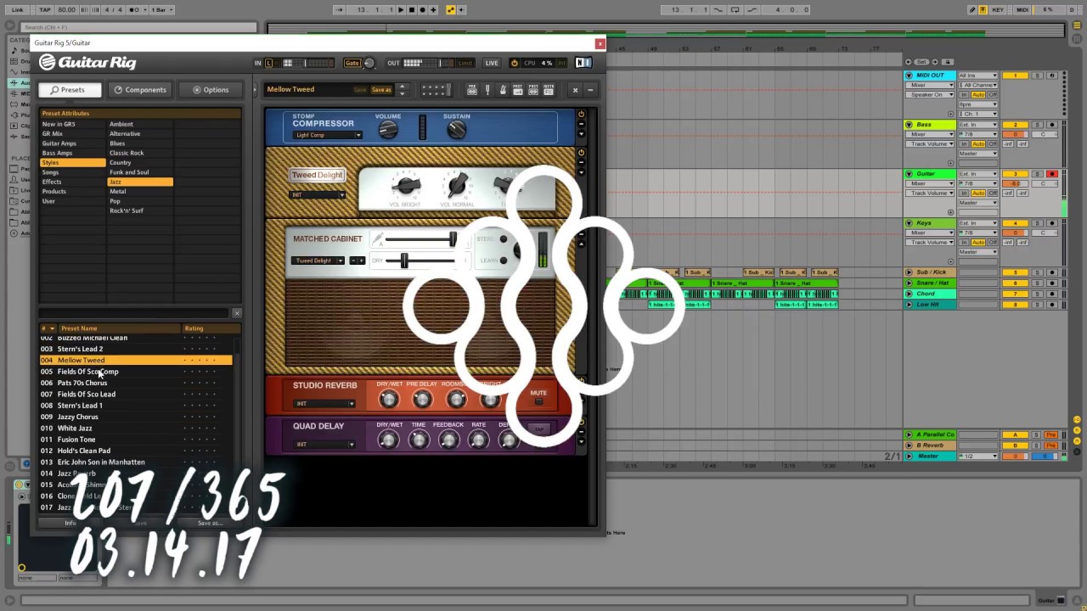This screenshot has width=1087, height=611.
Task: Open the Post preset volume tool
Action: tap(518, 89)
